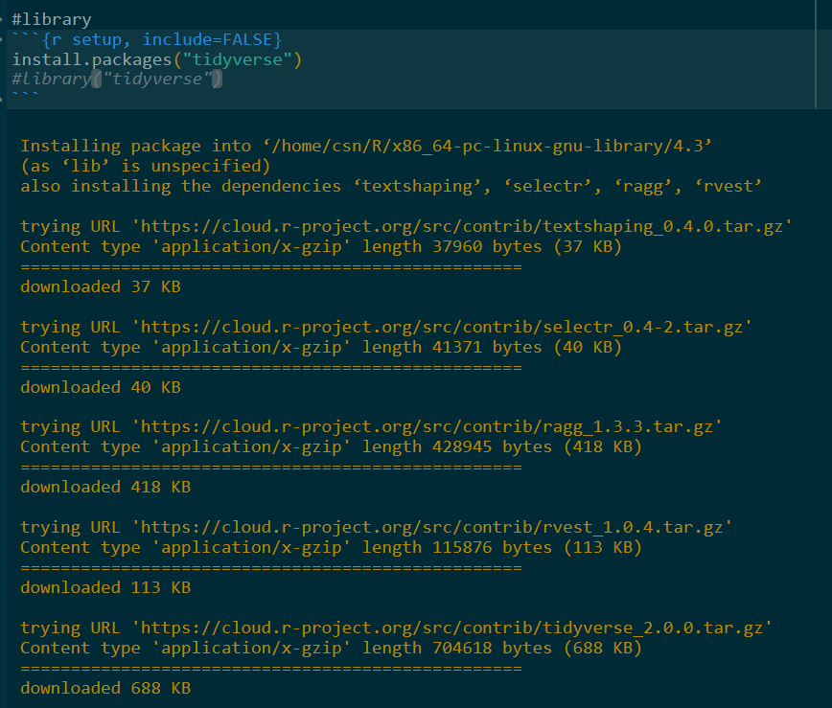Click the textshaping_0.4.0.tar.gz URL line
832x708 pixels.
[x=406, y=226]
